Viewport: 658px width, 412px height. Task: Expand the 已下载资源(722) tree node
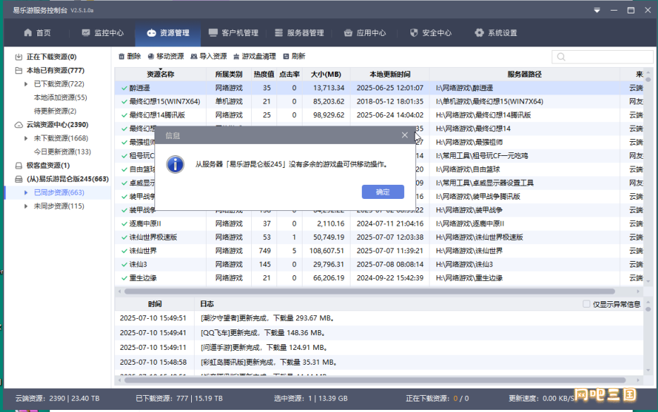tap(26, 84)
